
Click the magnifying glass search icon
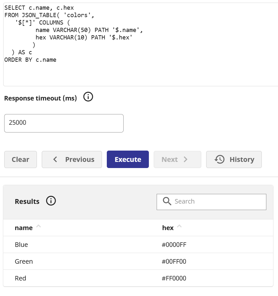(167, 201)
